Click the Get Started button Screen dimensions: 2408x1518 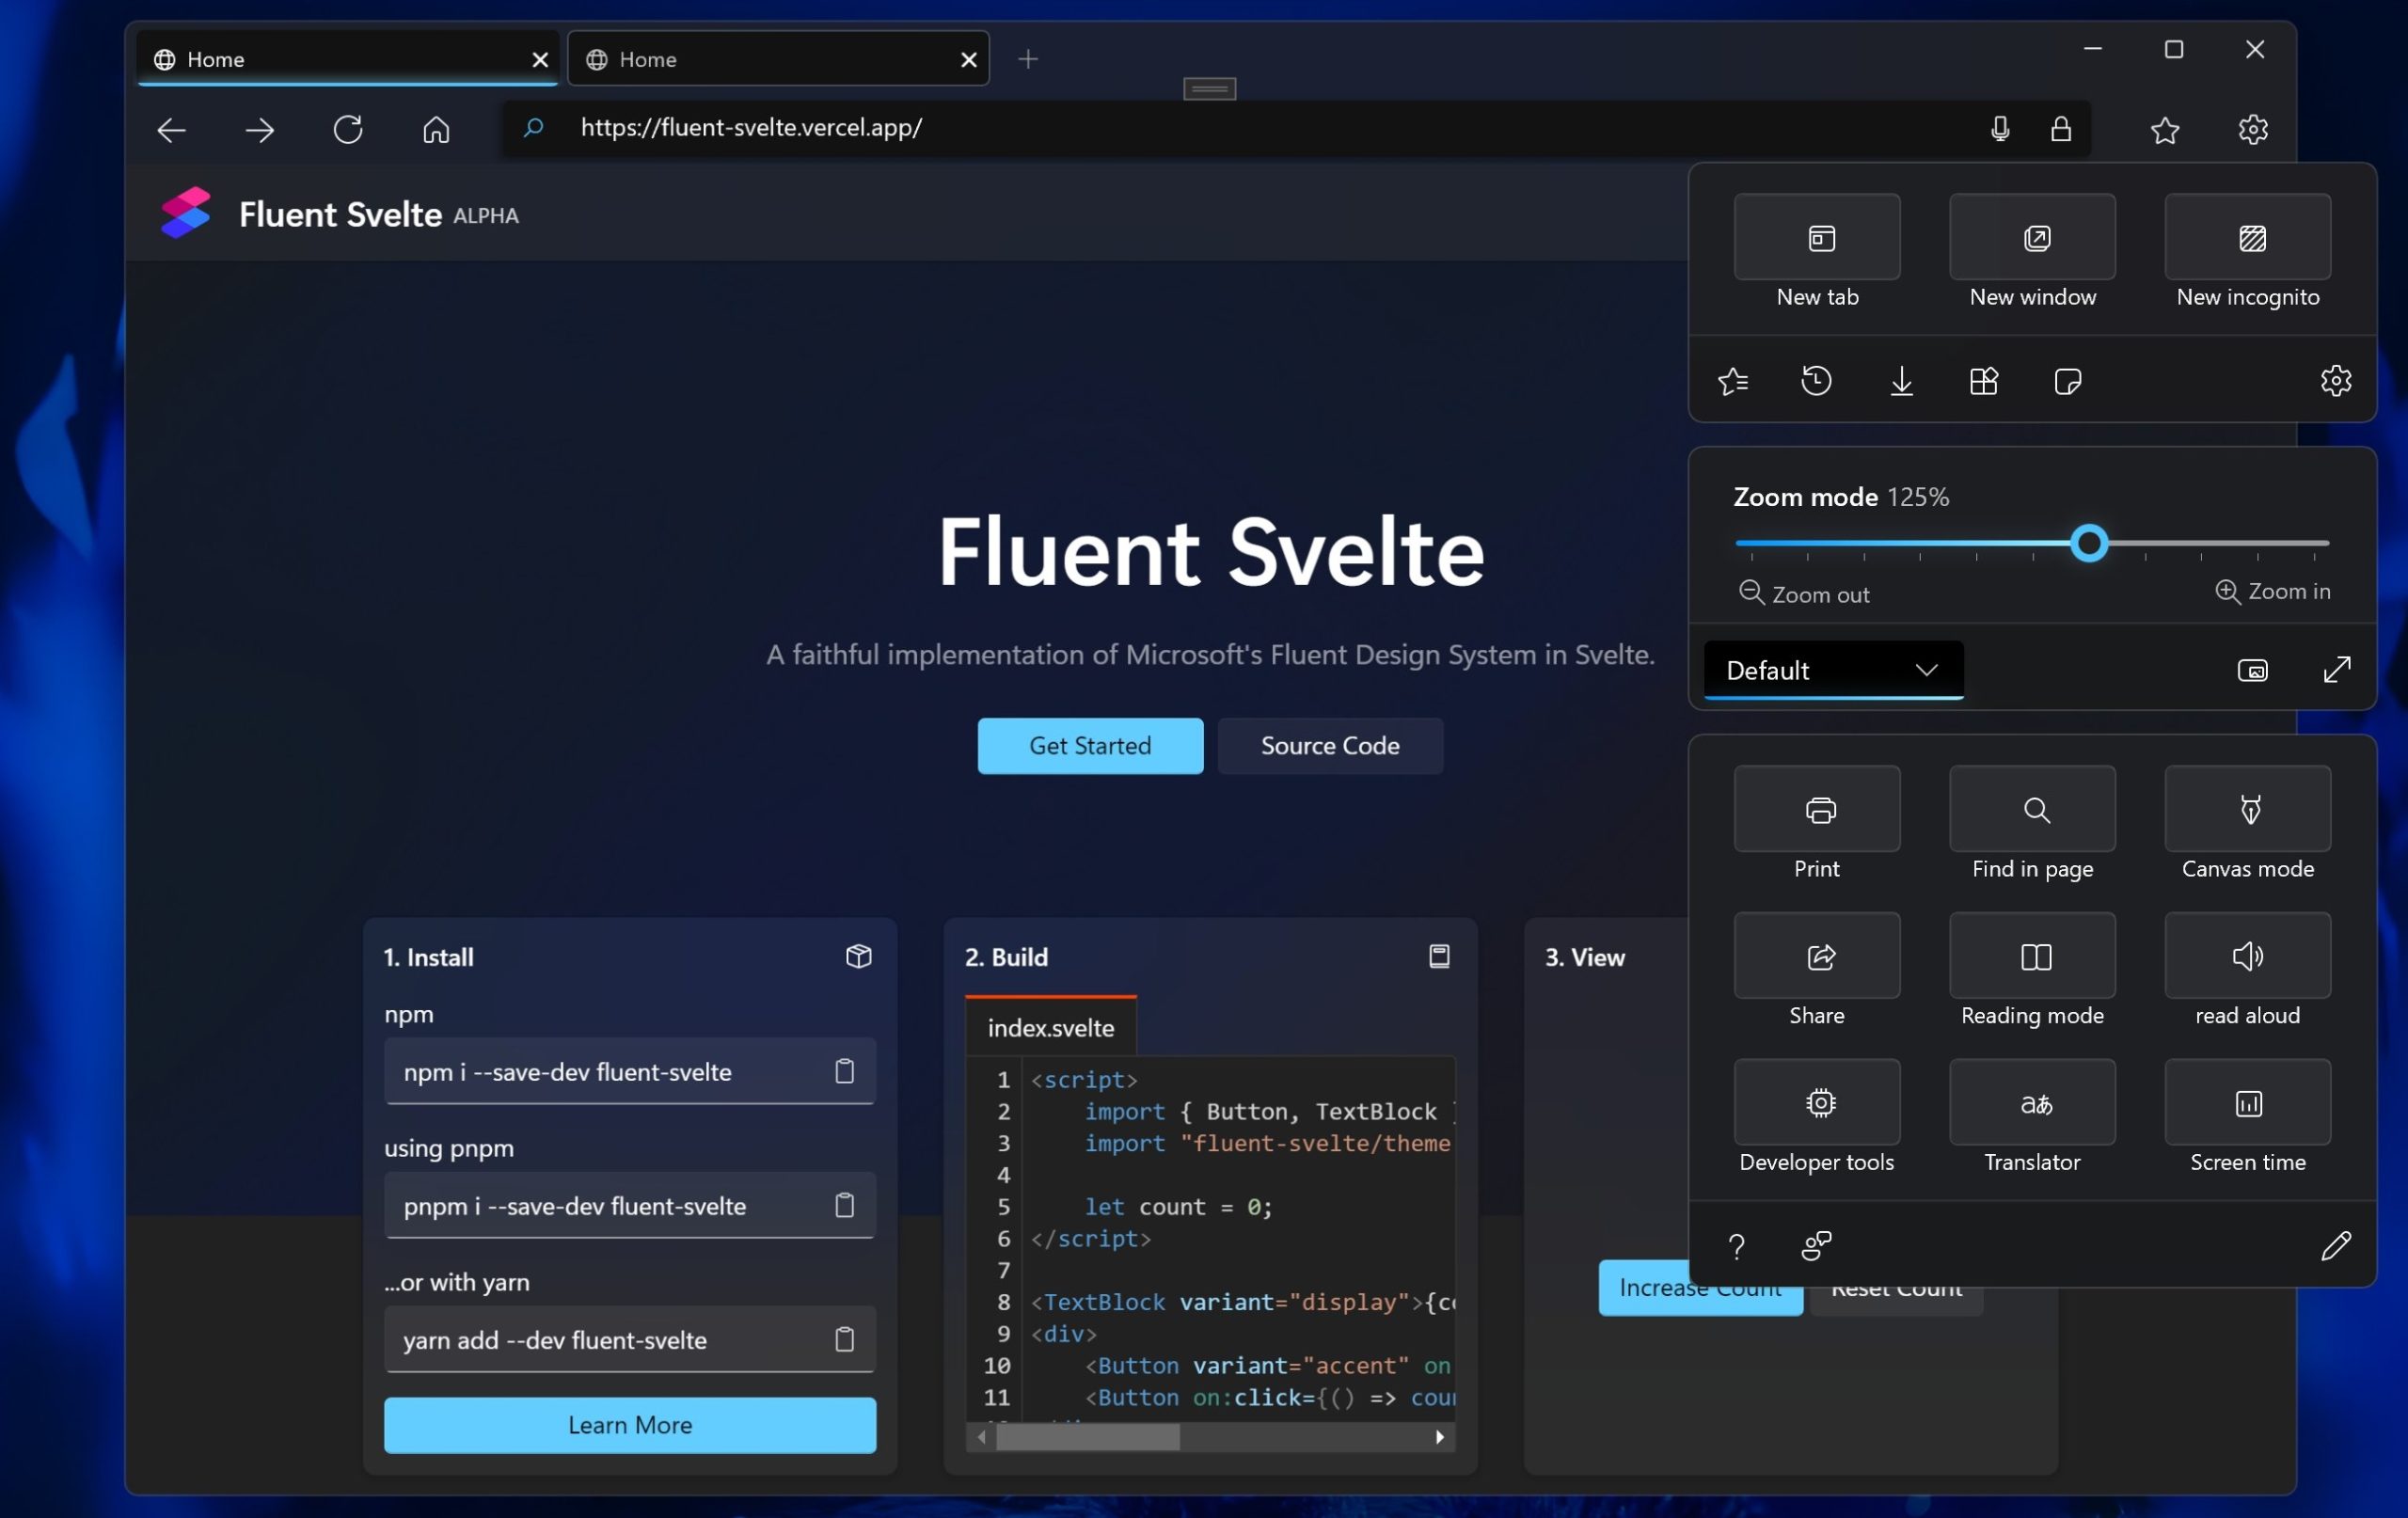click(x=1090, y=745)
